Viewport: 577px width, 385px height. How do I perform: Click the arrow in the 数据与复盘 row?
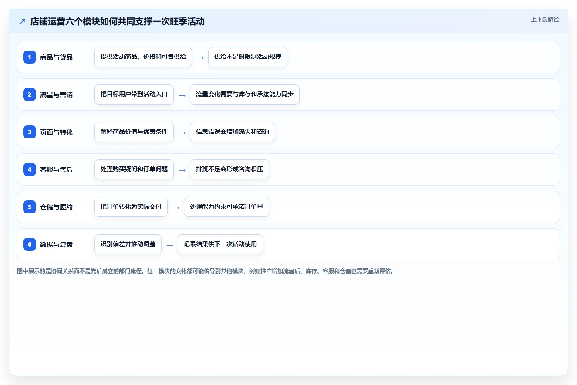[170, 245]
